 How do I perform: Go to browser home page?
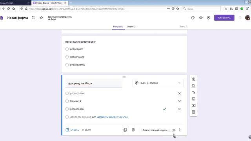tap(14, 9)
